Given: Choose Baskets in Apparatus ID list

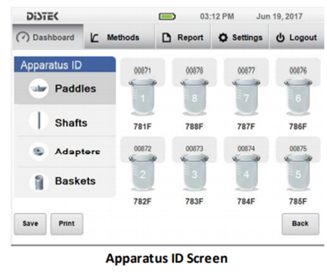Looking at the screenshot, I should tap(65, 182).
